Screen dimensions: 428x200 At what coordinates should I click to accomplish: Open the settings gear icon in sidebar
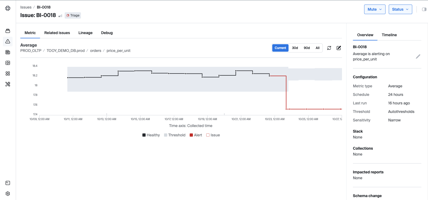click(x=8, y=194)
